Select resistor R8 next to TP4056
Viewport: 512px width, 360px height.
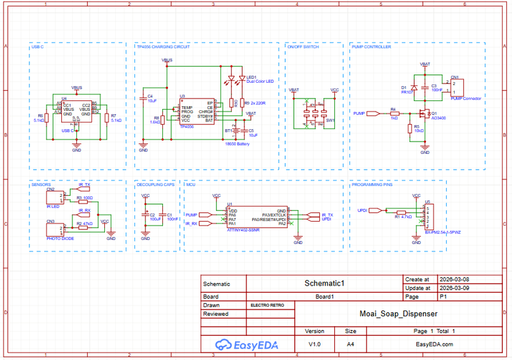click(x=163, y=120)
